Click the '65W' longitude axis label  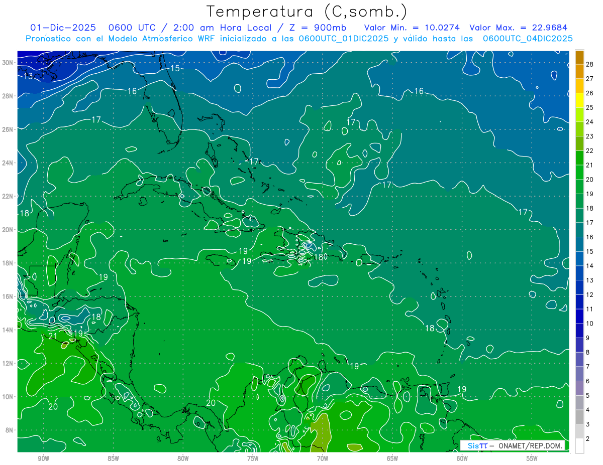392,458
